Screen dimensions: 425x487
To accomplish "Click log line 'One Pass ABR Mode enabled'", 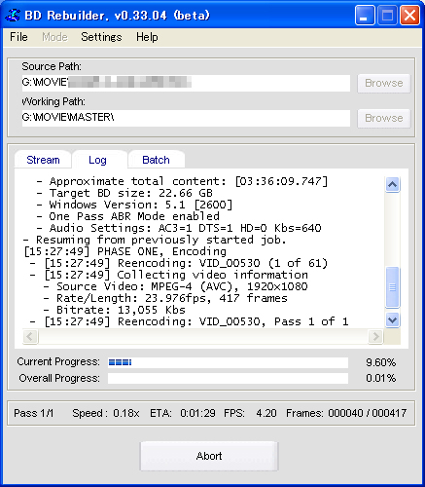I will 134,216.
